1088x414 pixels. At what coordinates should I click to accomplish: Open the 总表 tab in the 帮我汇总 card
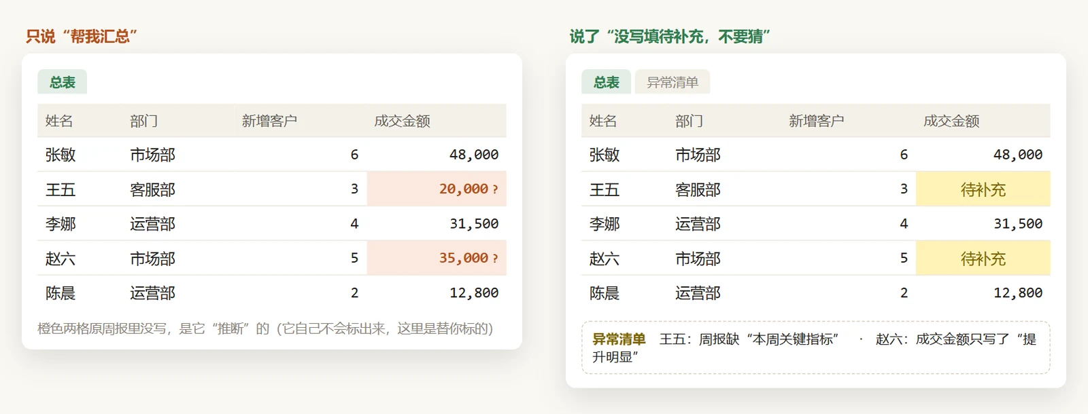coord(62,82)
